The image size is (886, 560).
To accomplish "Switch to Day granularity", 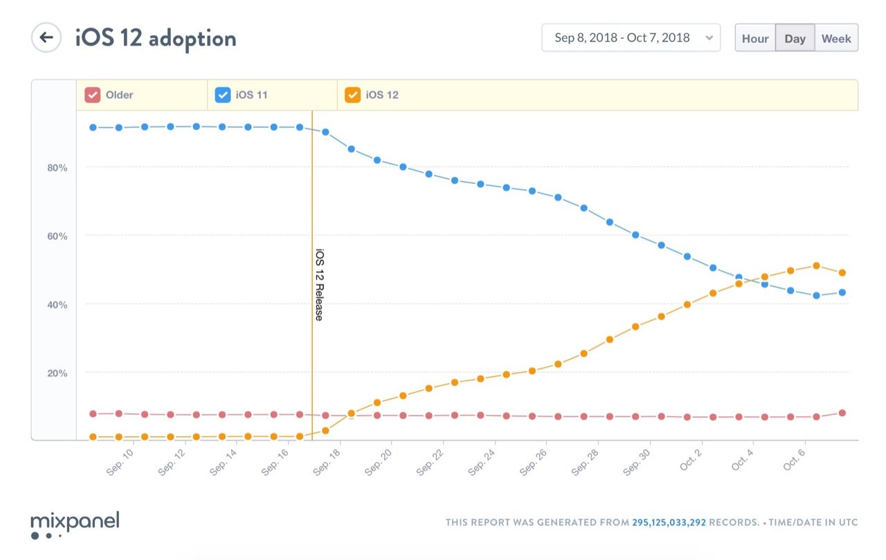I will point(795,38).
